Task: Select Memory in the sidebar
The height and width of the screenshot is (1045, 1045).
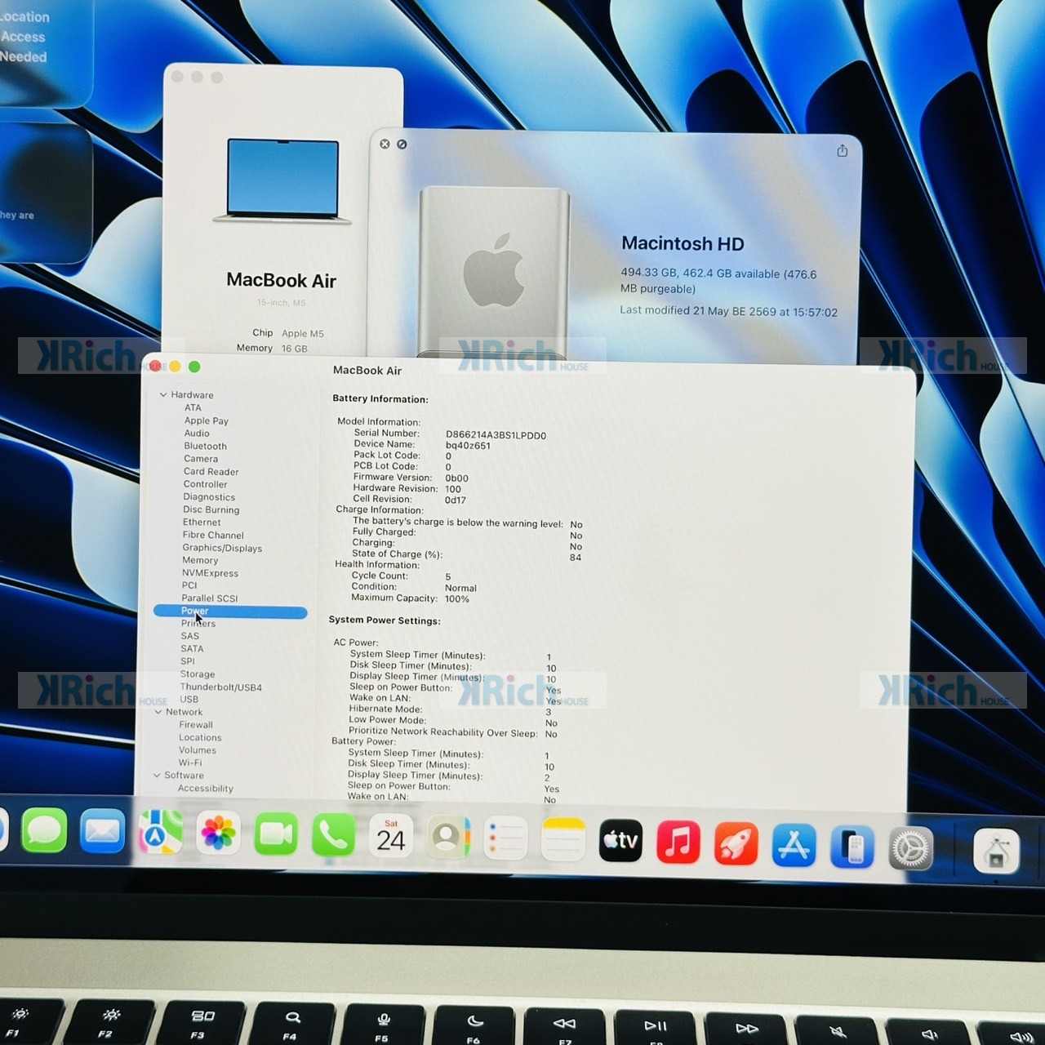Action: click(x=200, y=560)
